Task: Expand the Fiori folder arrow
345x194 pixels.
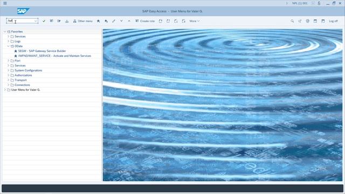Action: click(9, 61)
